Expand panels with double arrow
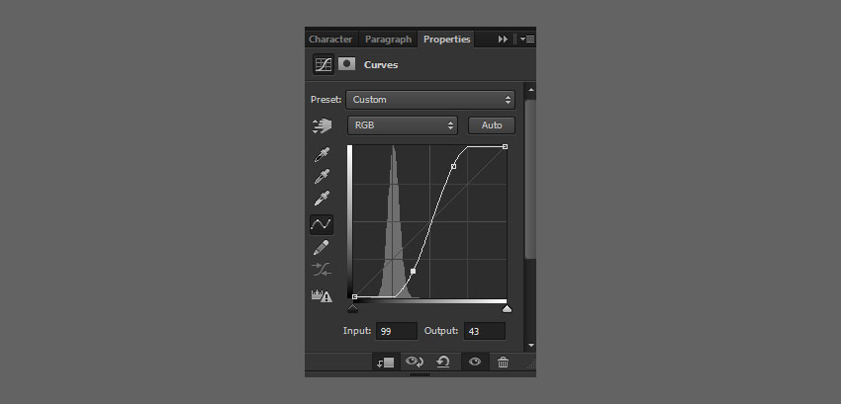 pyautogui.click(x=503, y=40)
